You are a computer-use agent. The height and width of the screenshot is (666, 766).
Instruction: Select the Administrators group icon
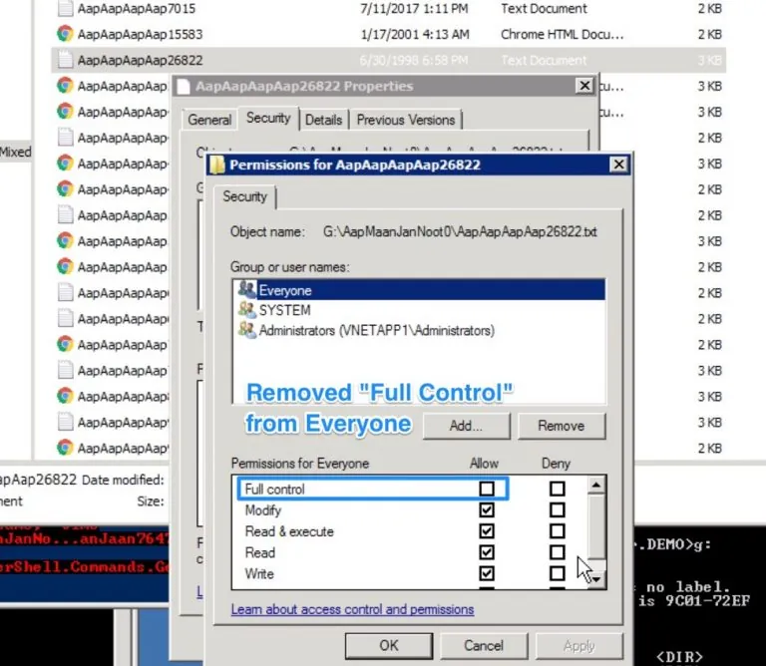(246, 330)
